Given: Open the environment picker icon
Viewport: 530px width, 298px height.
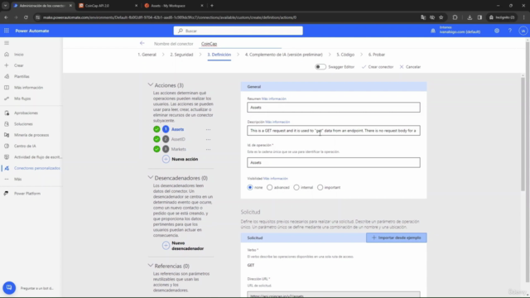Looking at the screenshot, I should pos(433,31).
